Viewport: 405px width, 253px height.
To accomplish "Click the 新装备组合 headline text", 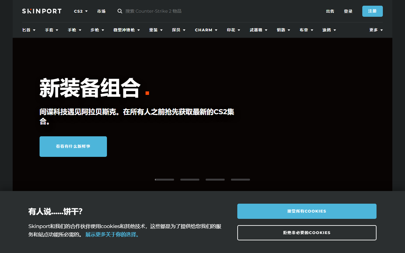I will [x=90, y=88].
